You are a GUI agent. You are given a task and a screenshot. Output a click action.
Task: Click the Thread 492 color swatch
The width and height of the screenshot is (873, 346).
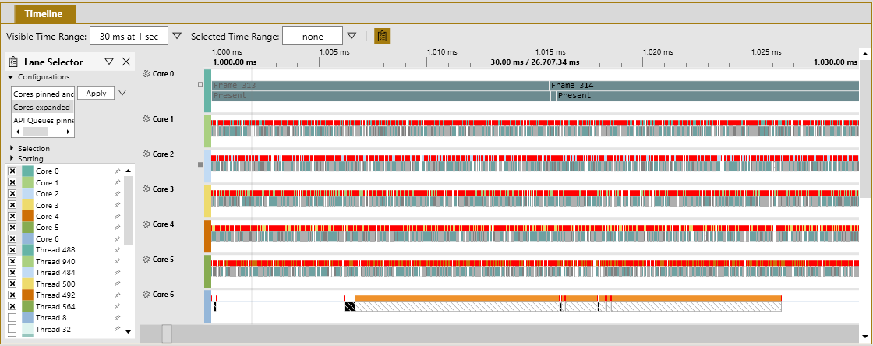tap(28, 295)
